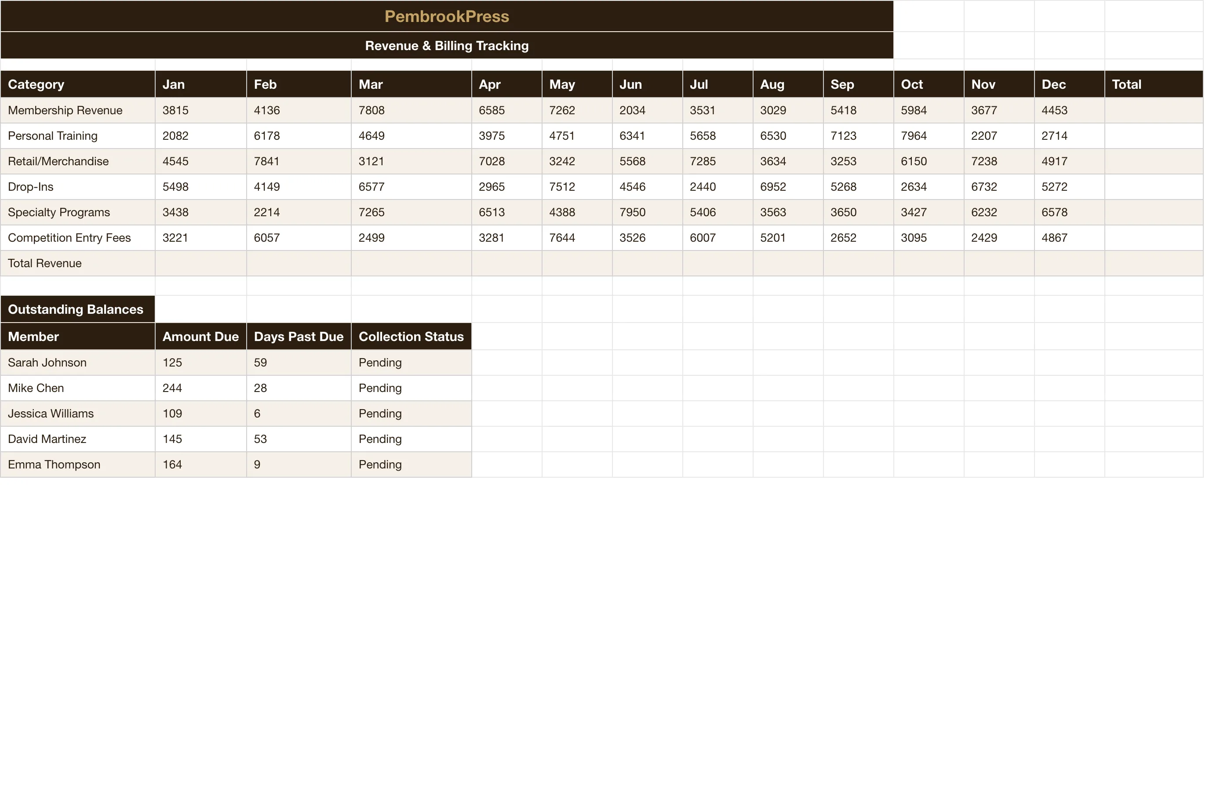Click Sarah Johnson's amount due 125
The height and width of the screenshot is (791, 1231).
point(200,363)
